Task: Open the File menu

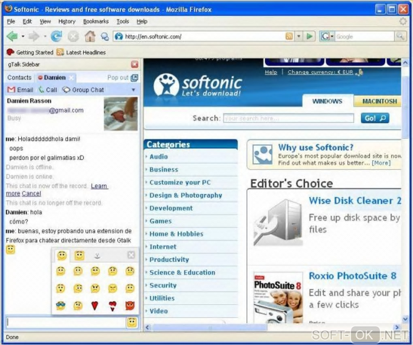Action: [11, 21]
